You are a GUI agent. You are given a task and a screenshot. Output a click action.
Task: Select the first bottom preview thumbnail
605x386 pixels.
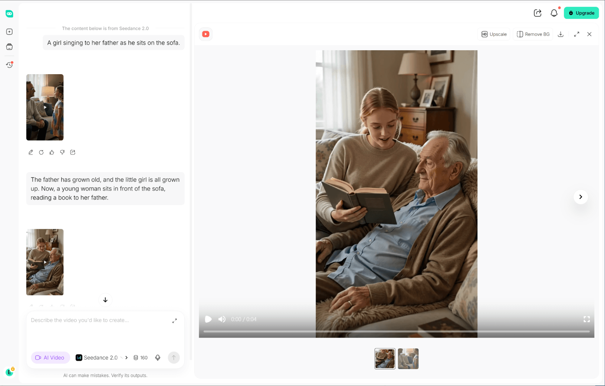point(385,359)
